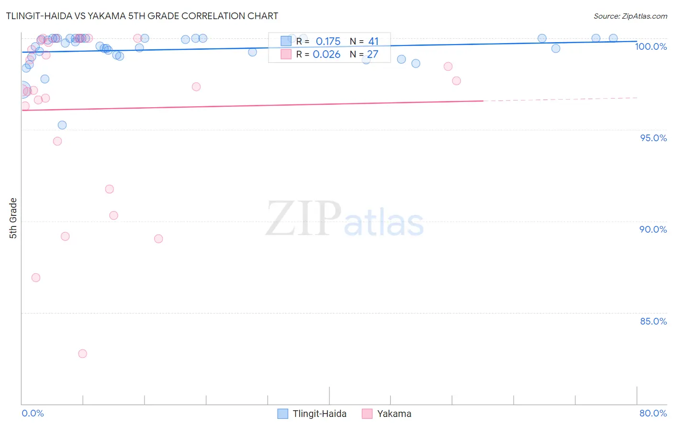
Task: Click the pink swatch beside R = 0.026
Action: click(x=286, y=54)
